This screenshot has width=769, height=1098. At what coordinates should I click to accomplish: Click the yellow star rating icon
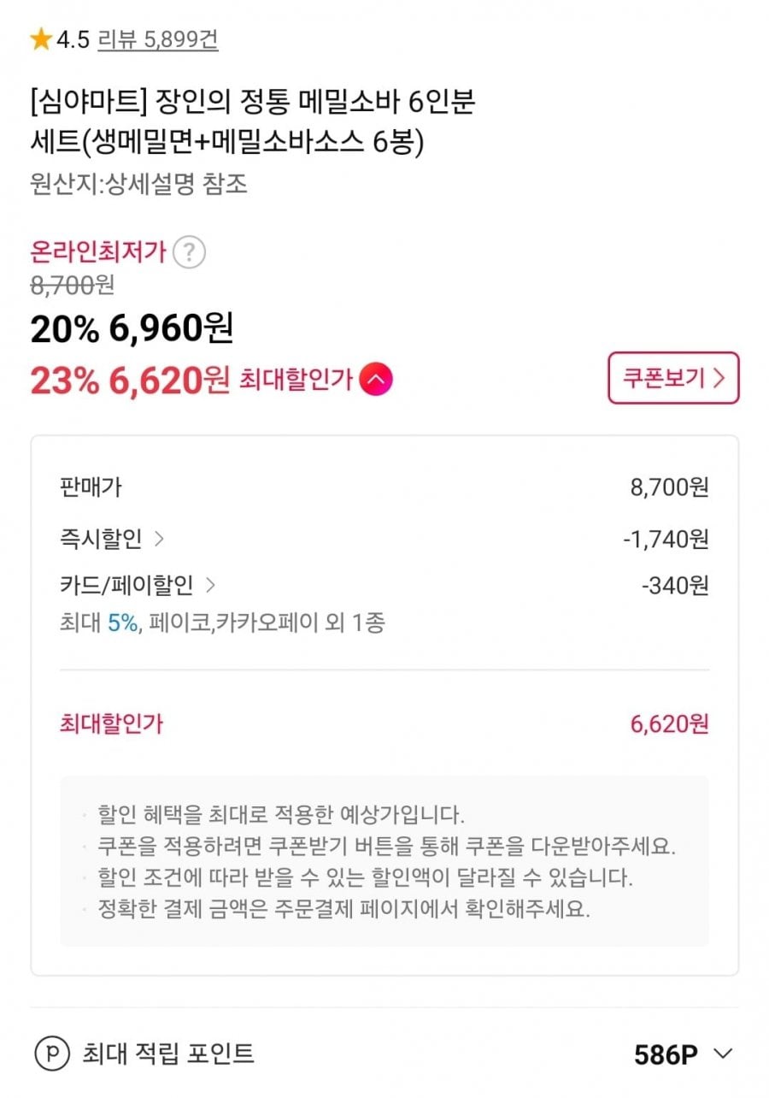[x=41, y=39]
